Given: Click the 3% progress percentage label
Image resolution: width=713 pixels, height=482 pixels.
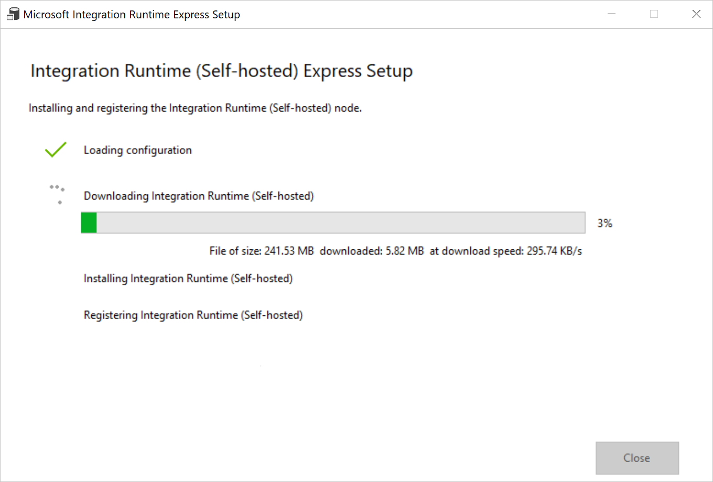Looking at the screenshot, I should pos(604,223).
